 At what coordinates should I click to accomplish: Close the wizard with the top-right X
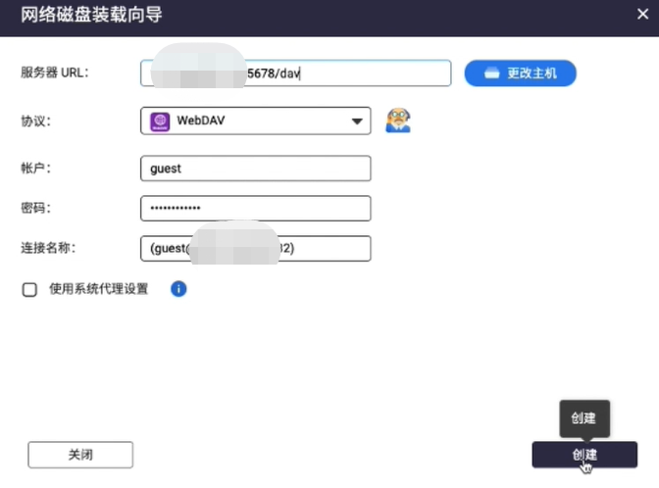click(x=641, y=14)
